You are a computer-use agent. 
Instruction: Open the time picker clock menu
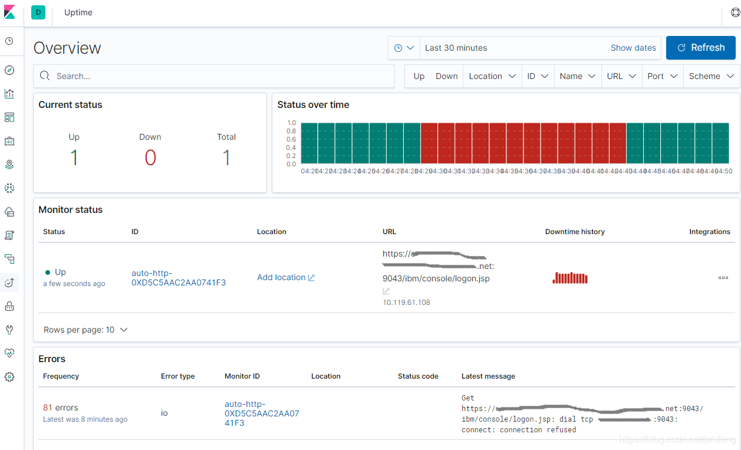[x=404, y=48]
